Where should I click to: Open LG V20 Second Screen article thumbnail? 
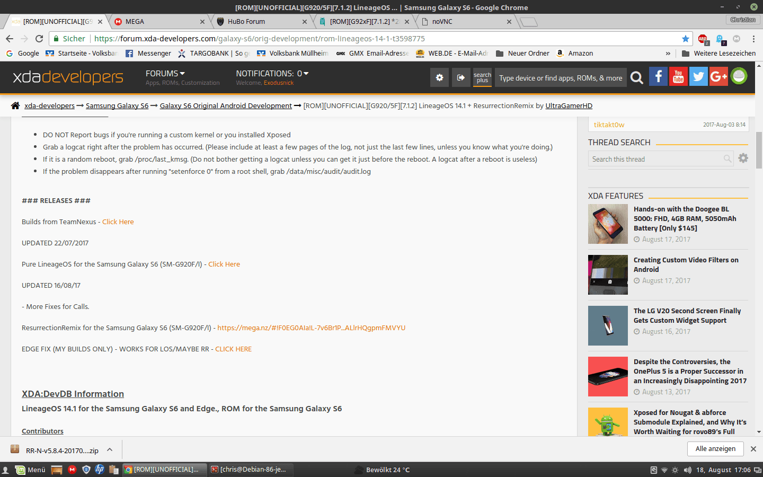tap(608, 326)
